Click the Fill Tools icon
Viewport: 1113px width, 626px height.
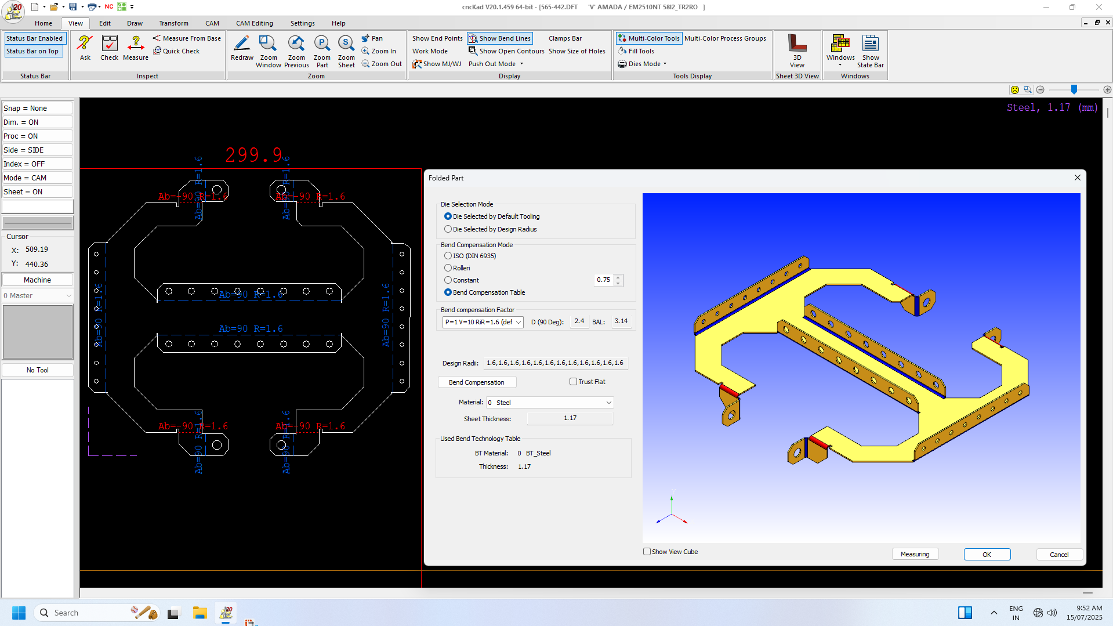coord(636,51)
